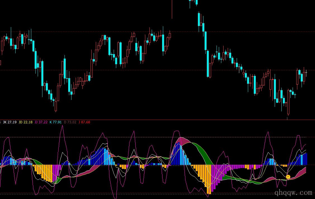315x199 pixels.
Task: Click the magenta JJ 37.22 indicator value
Action: (x=41, y=122)
